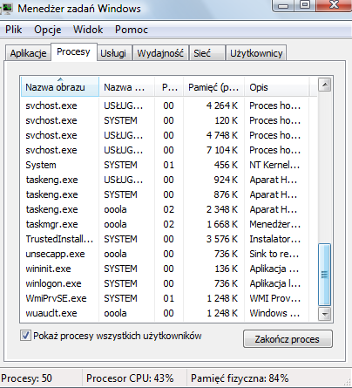Screen dimensions: 352x388
Task: Select taskeng.exe row using 876 K
Action: 168,194
